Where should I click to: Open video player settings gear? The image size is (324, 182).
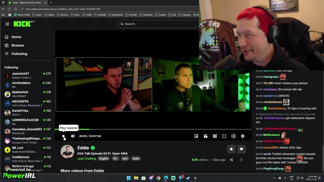click(x=243, y=136)
